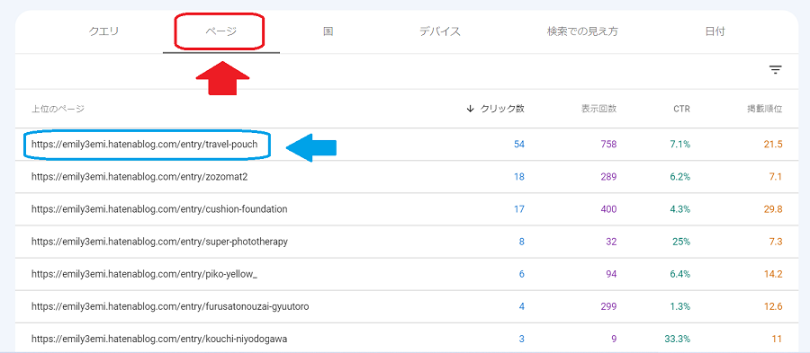
Task: Select the ページ tab
Action: [221, 31]
